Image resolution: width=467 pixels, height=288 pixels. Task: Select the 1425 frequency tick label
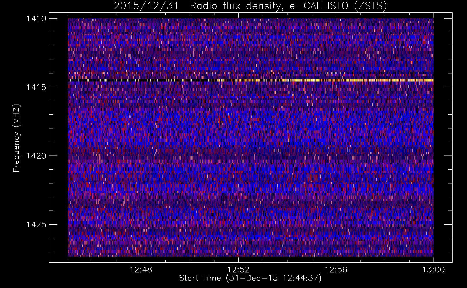pyautogui.click(x=36, y=224)
